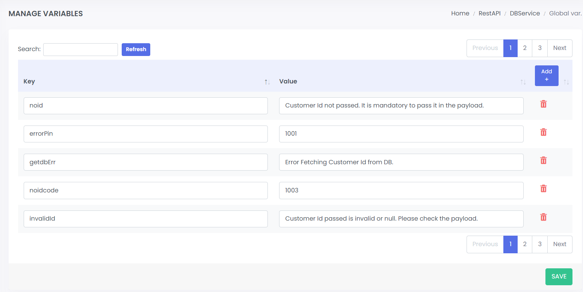Open RestAPI breadcrumb link
This screenshot has width=583, height=292.
pos(489,14)
